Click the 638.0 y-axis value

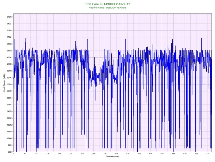[x=10, y=152]
